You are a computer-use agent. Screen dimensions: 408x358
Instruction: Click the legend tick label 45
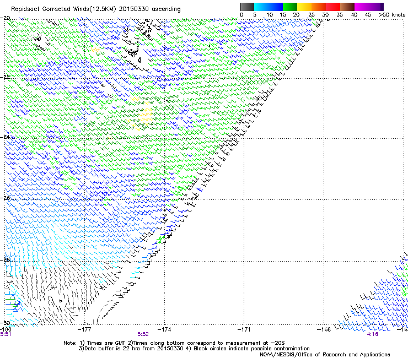368,15
